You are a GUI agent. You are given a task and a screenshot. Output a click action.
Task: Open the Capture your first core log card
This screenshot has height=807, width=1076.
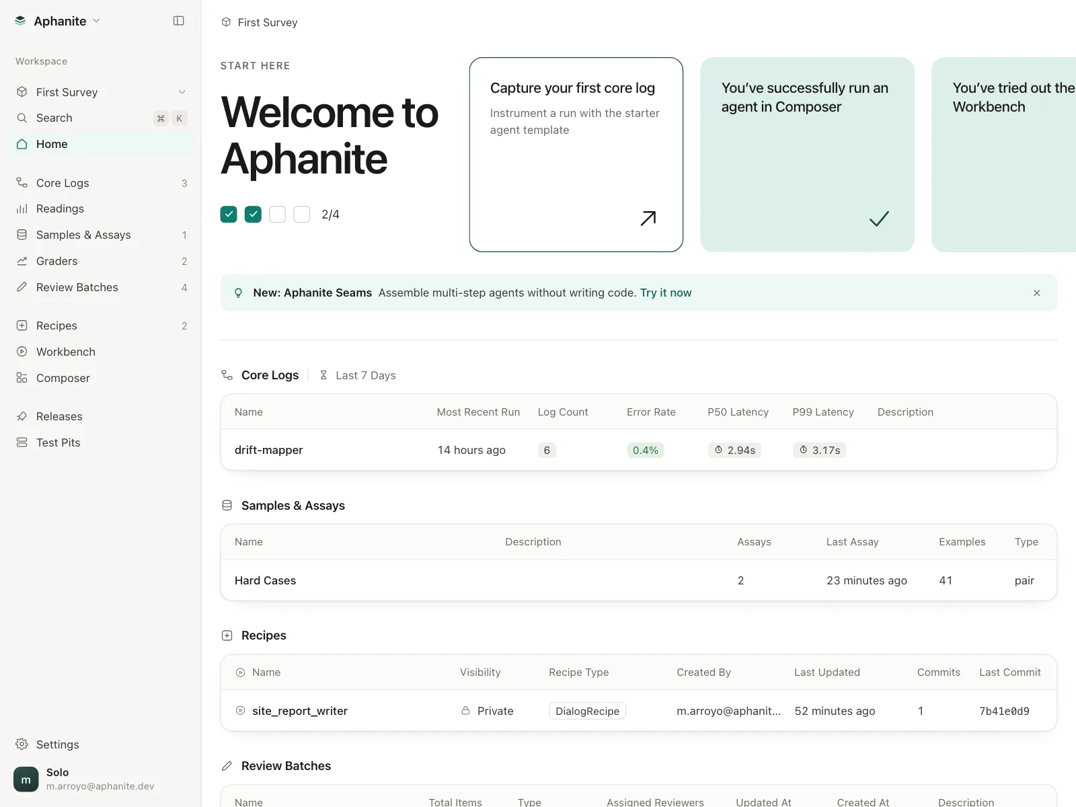click(576, 155)
